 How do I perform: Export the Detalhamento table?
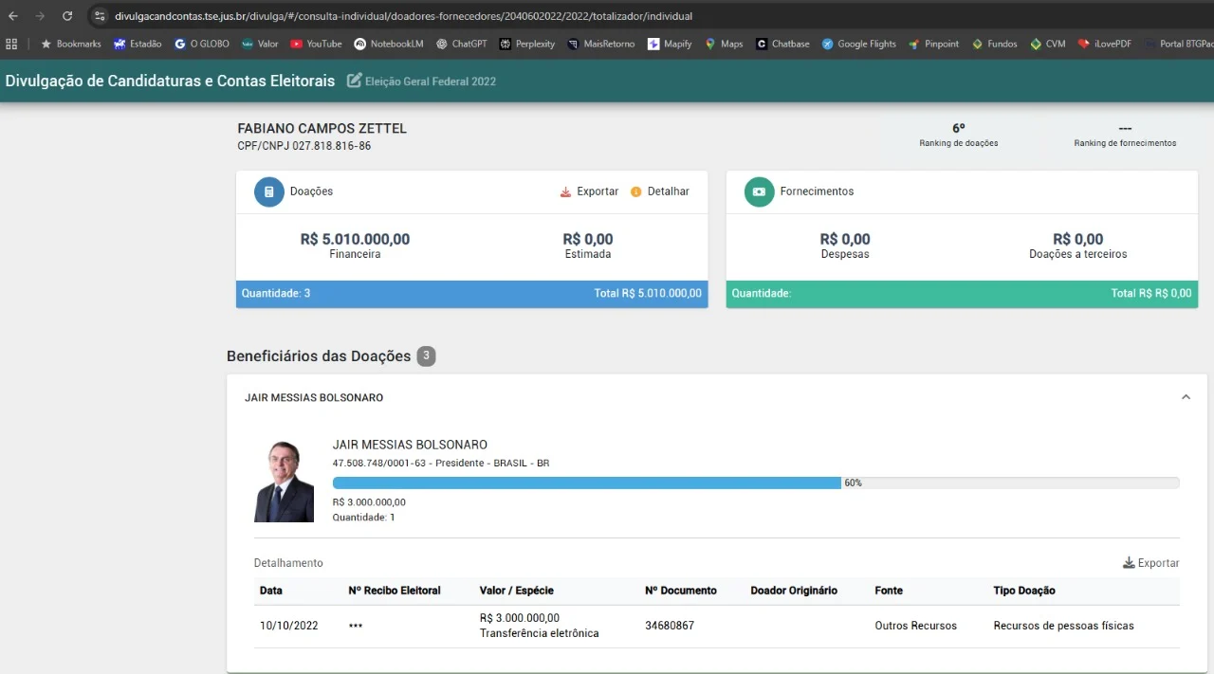(x=1150, y=563)
